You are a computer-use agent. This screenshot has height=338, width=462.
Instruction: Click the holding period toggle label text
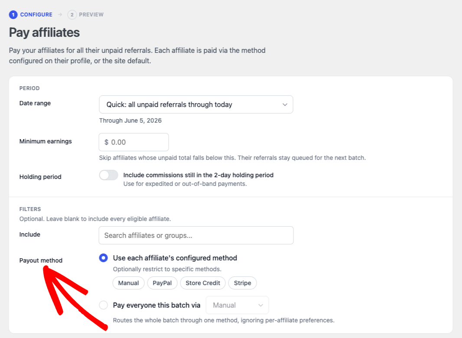(198, 175)
